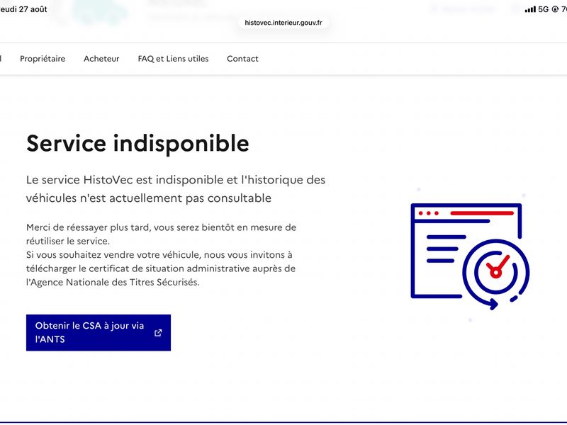Open the Propriétaire menu item
This screenshot has height=425, width=567.
43,59
